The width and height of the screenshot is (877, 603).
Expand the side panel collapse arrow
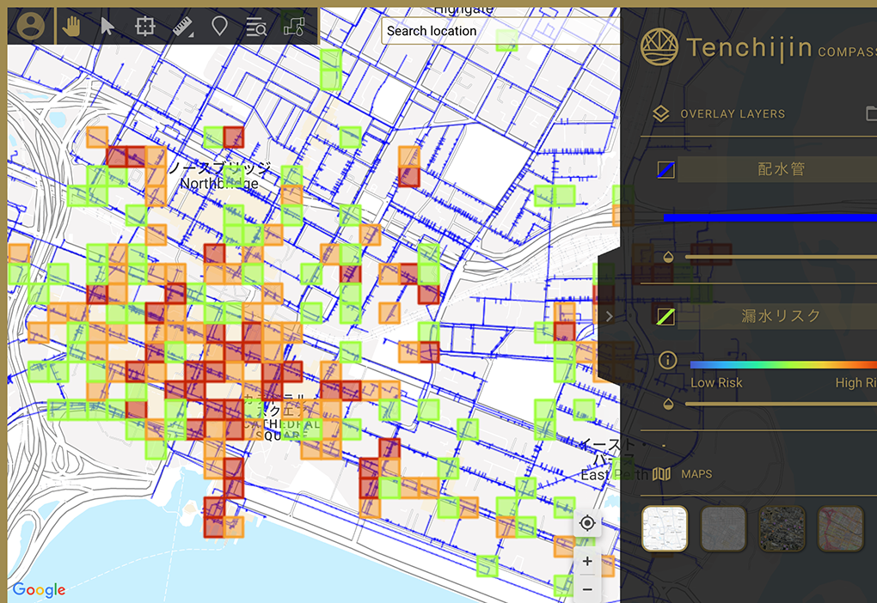point(609,316)
